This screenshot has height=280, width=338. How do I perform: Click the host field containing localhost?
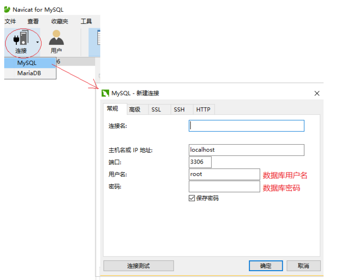246,150
